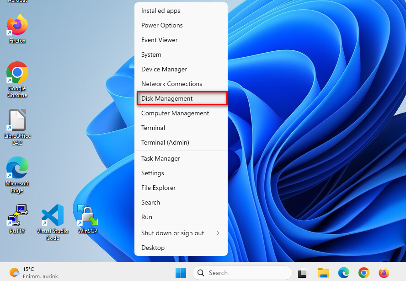Launch Task Manager from the menu
This screenshot has width=406, height=281.
[160, 158]
